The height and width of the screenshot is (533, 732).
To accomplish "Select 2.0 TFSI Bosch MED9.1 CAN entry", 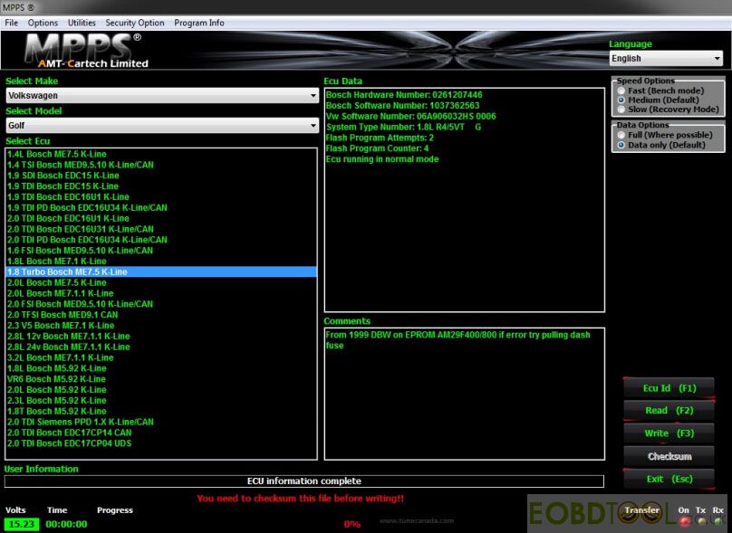I will tap(63, 315).
